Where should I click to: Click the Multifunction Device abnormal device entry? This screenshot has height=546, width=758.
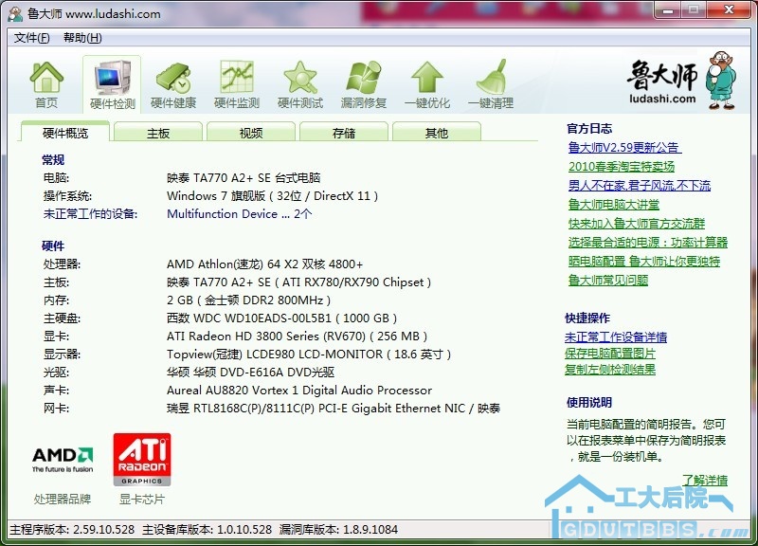[239, 214]
